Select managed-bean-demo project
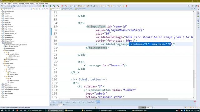Screen dimensions: 200x112 [11, 88]
